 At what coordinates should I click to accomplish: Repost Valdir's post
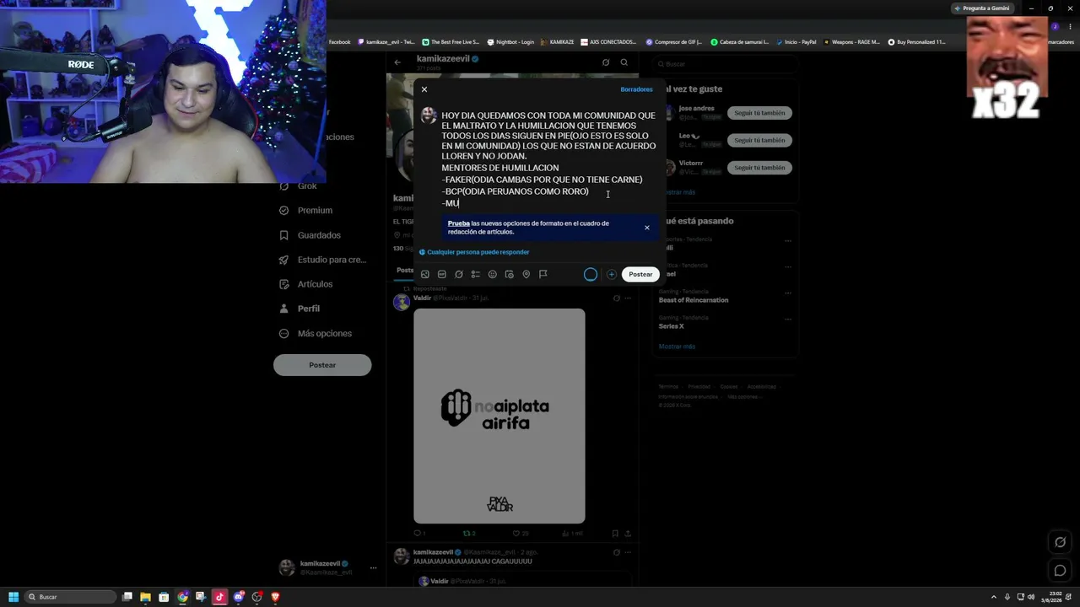pos(469,534)
